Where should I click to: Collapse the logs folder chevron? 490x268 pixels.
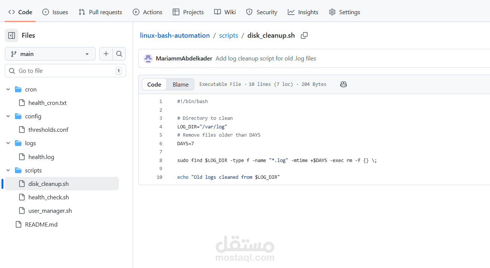click(8, 143)
